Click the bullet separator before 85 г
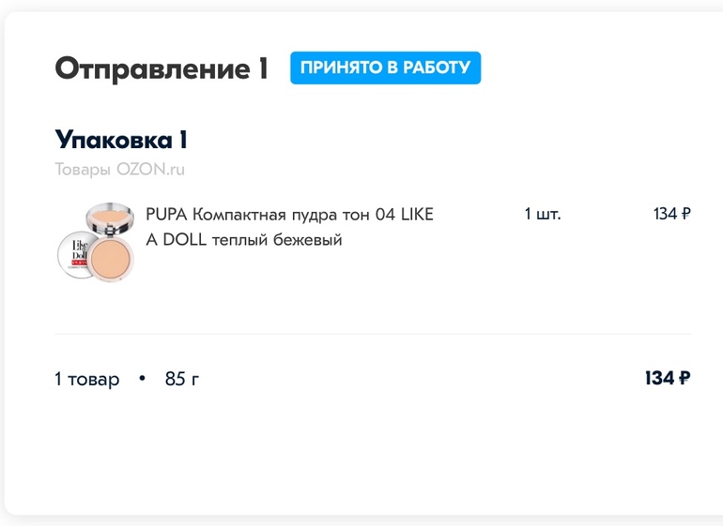Viewport: 723px width, 526px height. (x=143, y=379)
